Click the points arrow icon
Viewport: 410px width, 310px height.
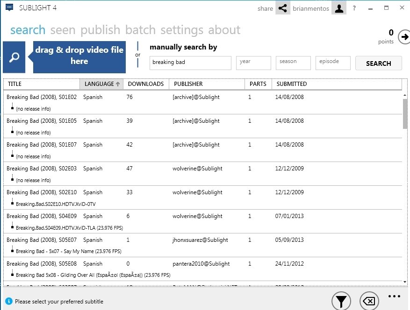click(404, 37)
